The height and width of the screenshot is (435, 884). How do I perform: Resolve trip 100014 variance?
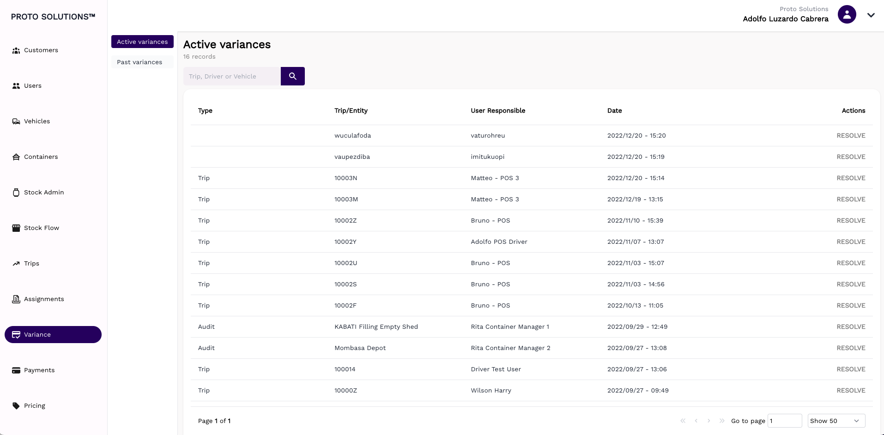[x=851, y=369]
